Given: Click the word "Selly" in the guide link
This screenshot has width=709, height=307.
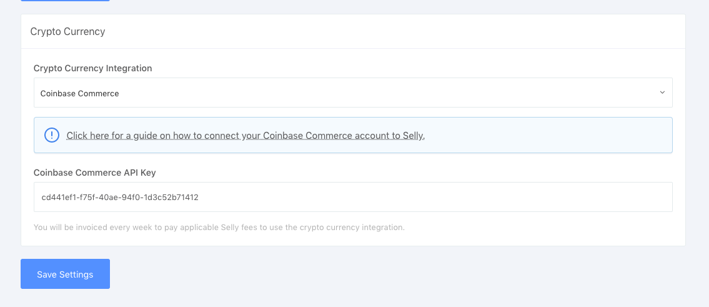Looking at the screenshot, I should pyautogui.click(x=415, y=136).
